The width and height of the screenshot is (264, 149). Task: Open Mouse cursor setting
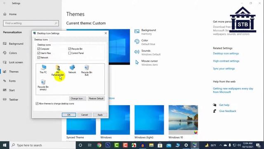pos(146,62)
